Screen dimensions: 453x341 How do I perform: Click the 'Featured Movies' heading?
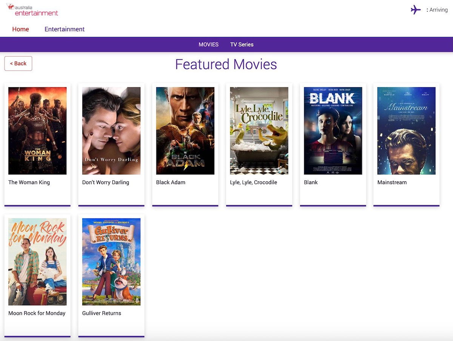click(x=226, y=64)
